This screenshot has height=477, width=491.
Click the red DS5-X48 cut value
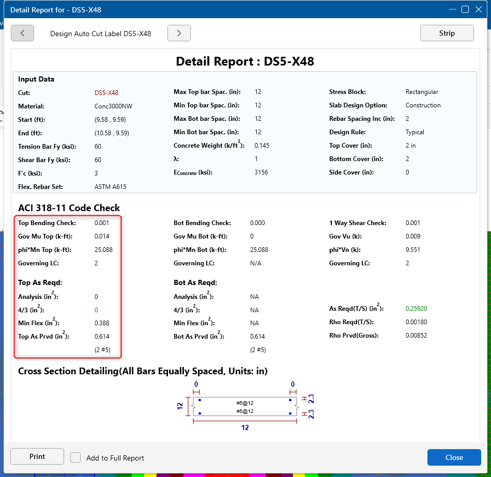coord(106,93)
